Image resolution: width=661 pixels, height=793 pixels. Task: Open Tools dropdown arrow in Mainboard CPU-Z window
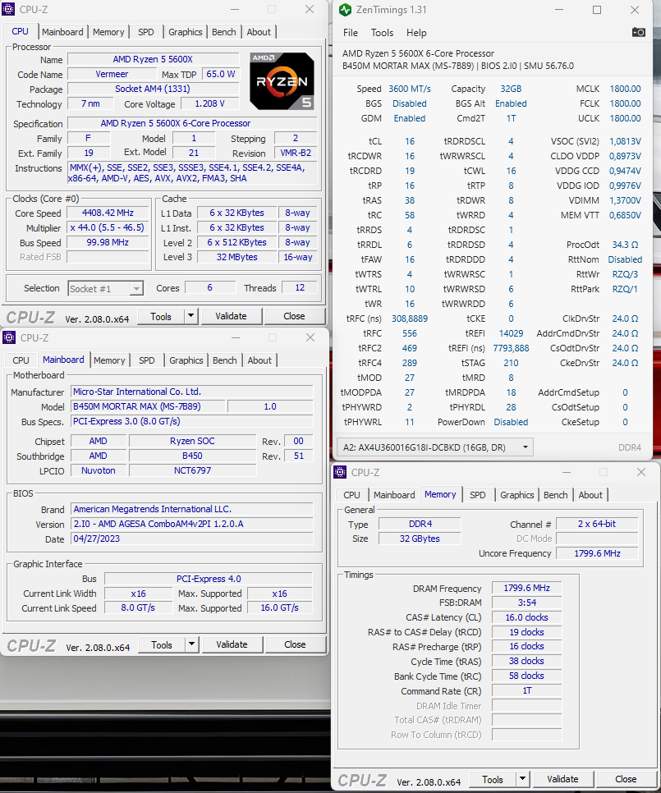pyautogui.click(x=191, y=644)
